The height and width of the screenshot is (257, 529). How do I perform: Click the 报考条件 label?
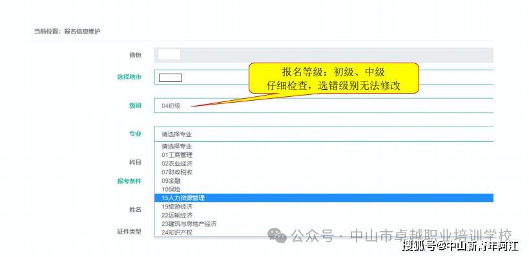pyautogui.click(x=129, y=181)
